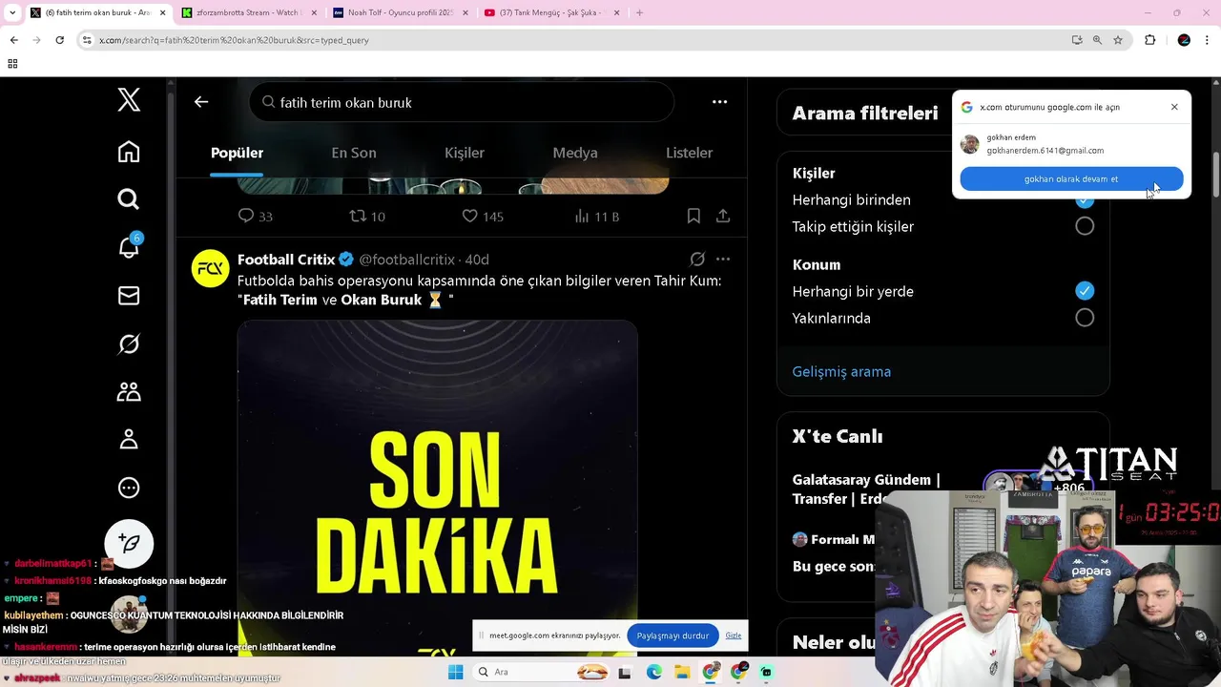Bookmark the upper post
Viewport: 1221px width, 687px height.
pyautogui.click(x=693, y=217)
